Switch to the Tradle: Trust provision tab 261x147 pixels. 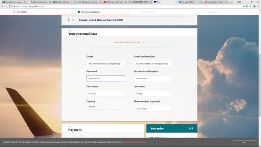click(39, 2)
